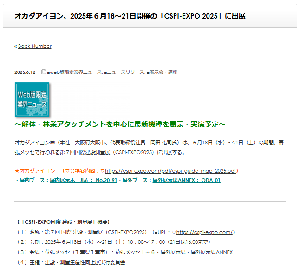Click the document category icon beside the date
Image resolution: width=300 pixels, height=267 pixels.
click(x=44, y=72)
